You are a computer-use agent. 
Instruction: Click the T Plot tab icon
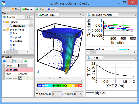[x=89, y=58]
